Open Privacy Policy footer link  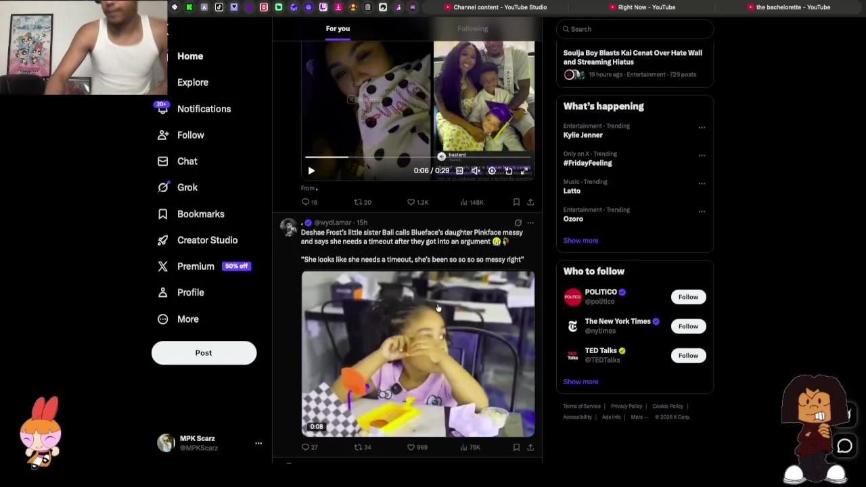tap(626, 407)
